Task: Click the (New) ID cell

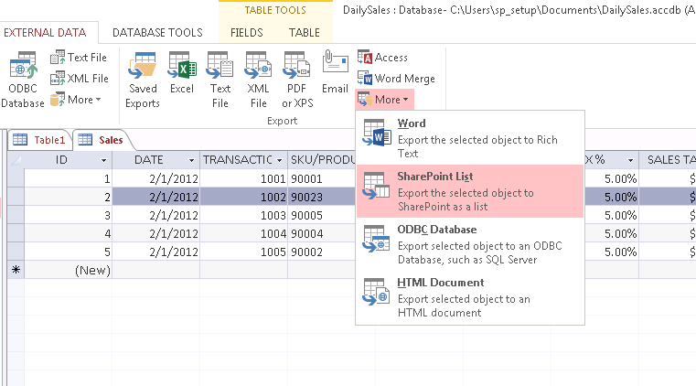Action: pyautogui.click(x=68, y=270)
